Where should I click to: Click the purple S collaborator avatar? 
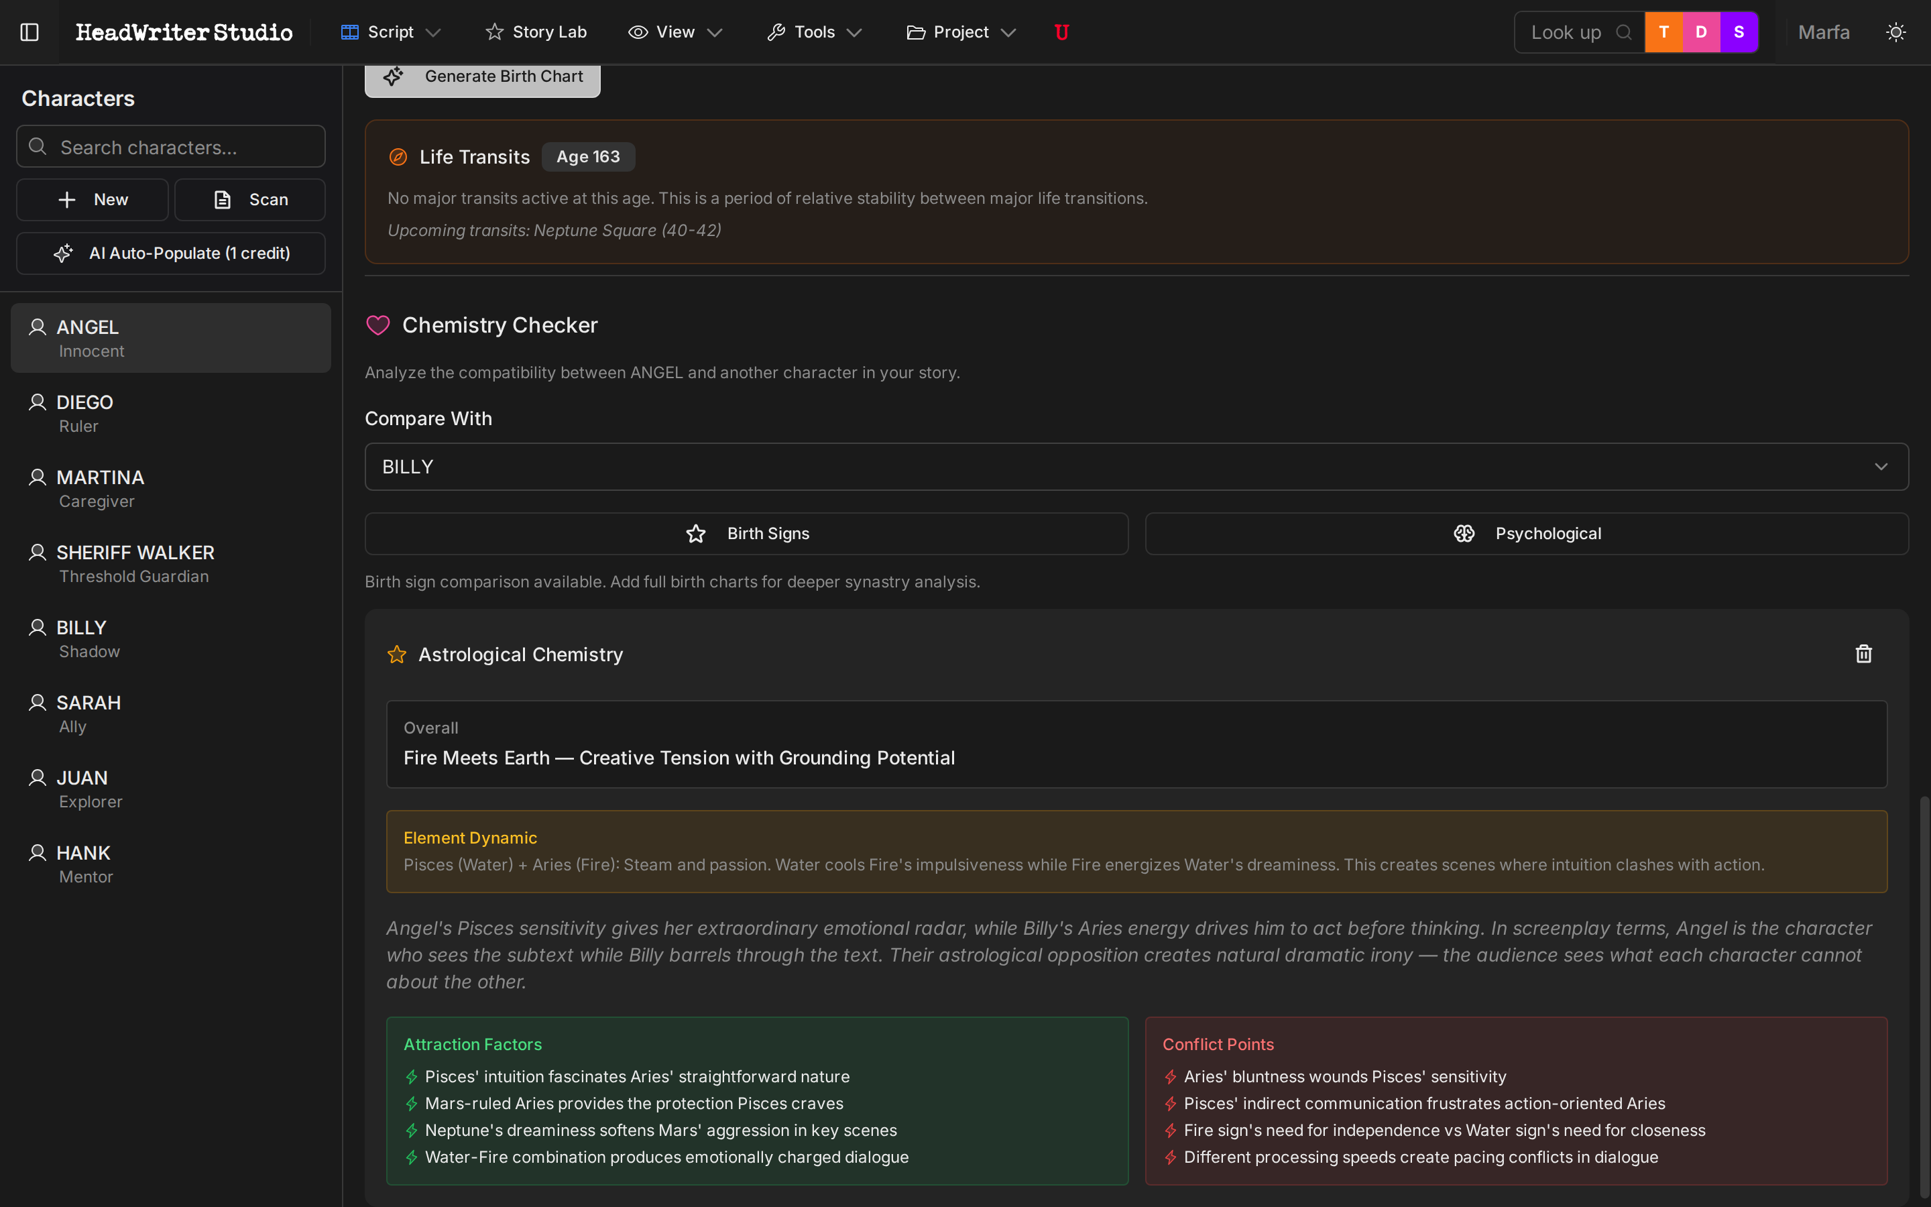(x=1739, y=32)
